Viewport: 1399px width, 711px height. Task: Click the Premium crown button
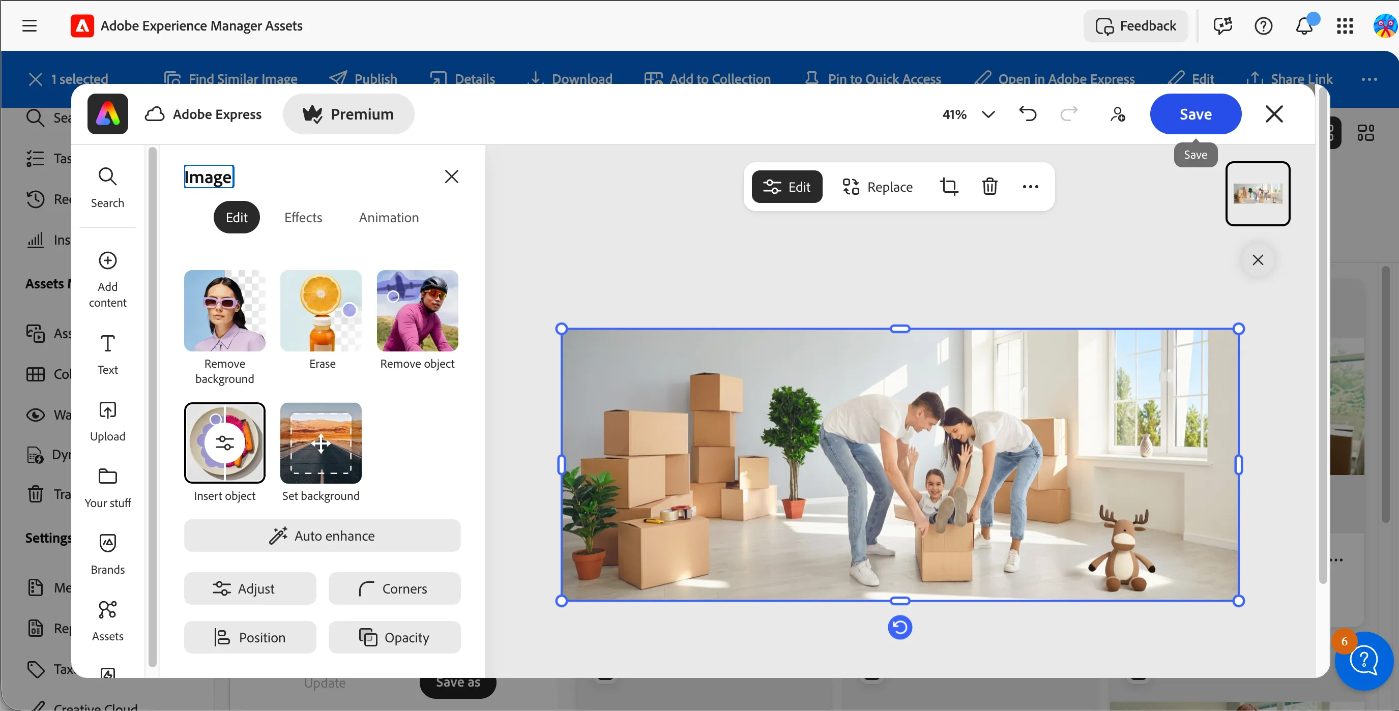(x=348, y=114)
